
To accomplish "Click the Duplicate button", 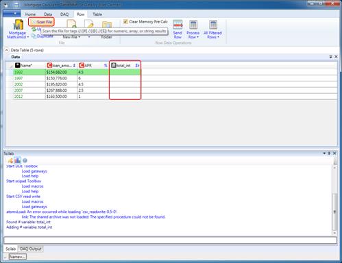I will tap(42, 36).
